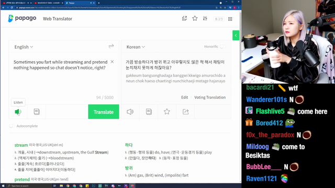
Task: Switch to the first YouTube browser tab
Action: click(17, 3)
